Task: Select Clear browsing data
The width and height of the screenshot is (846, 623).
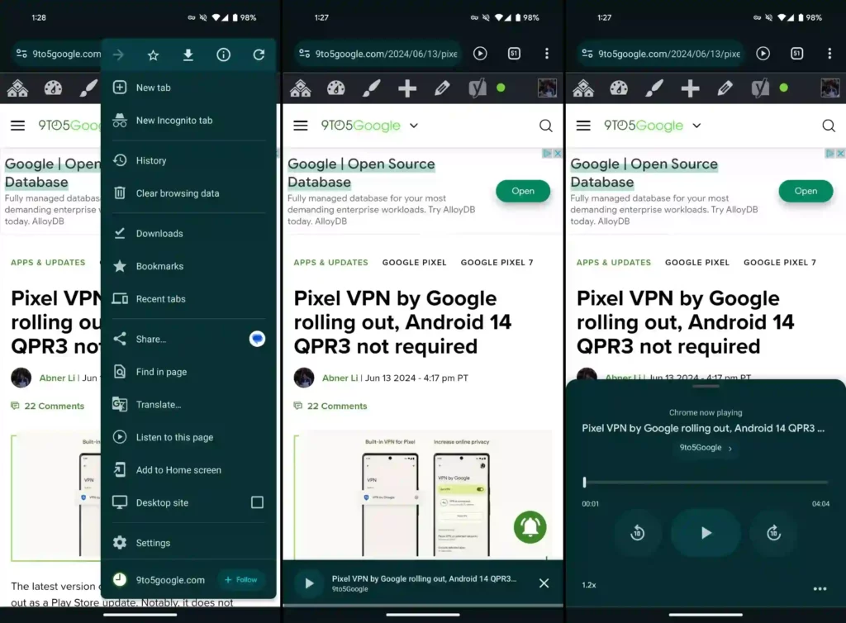Action: [188, 193]
